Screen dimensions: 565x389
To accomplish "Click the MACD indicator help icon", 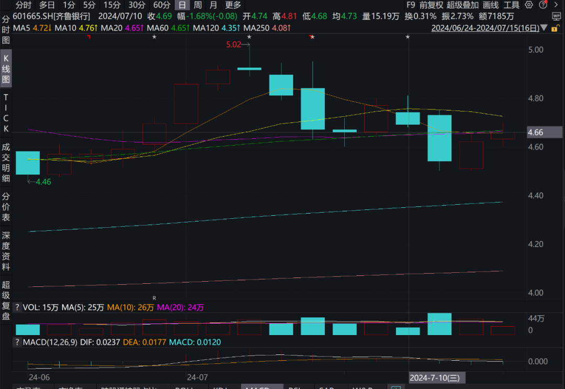I will tap(17, 342).
